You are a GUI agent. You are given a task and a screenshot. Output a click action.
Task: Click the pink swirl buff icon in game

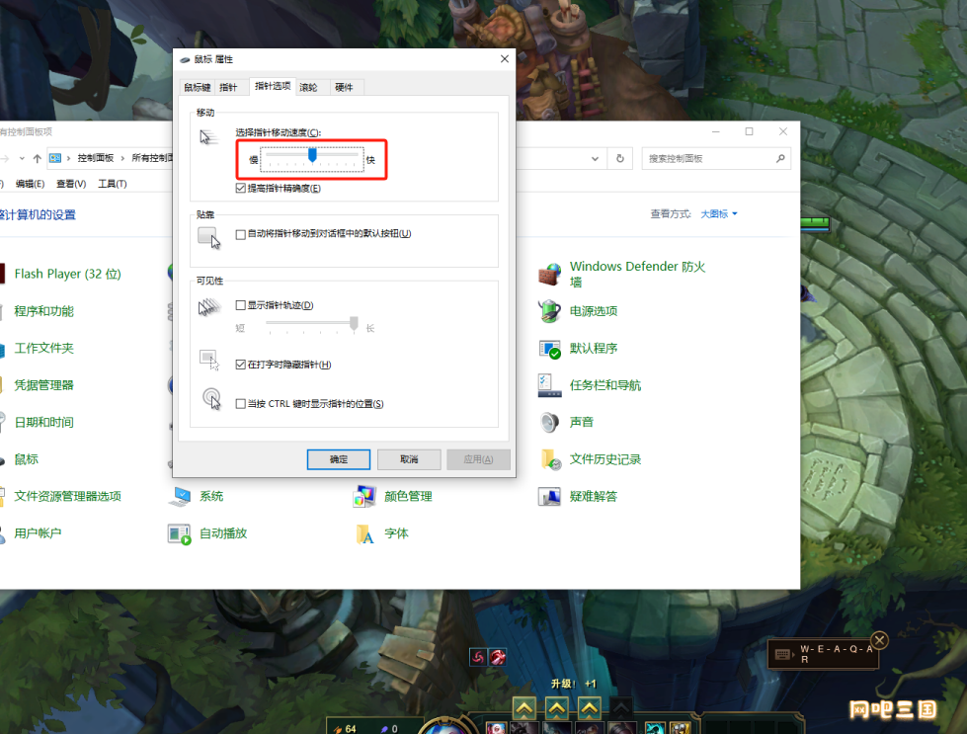(478, 657)
